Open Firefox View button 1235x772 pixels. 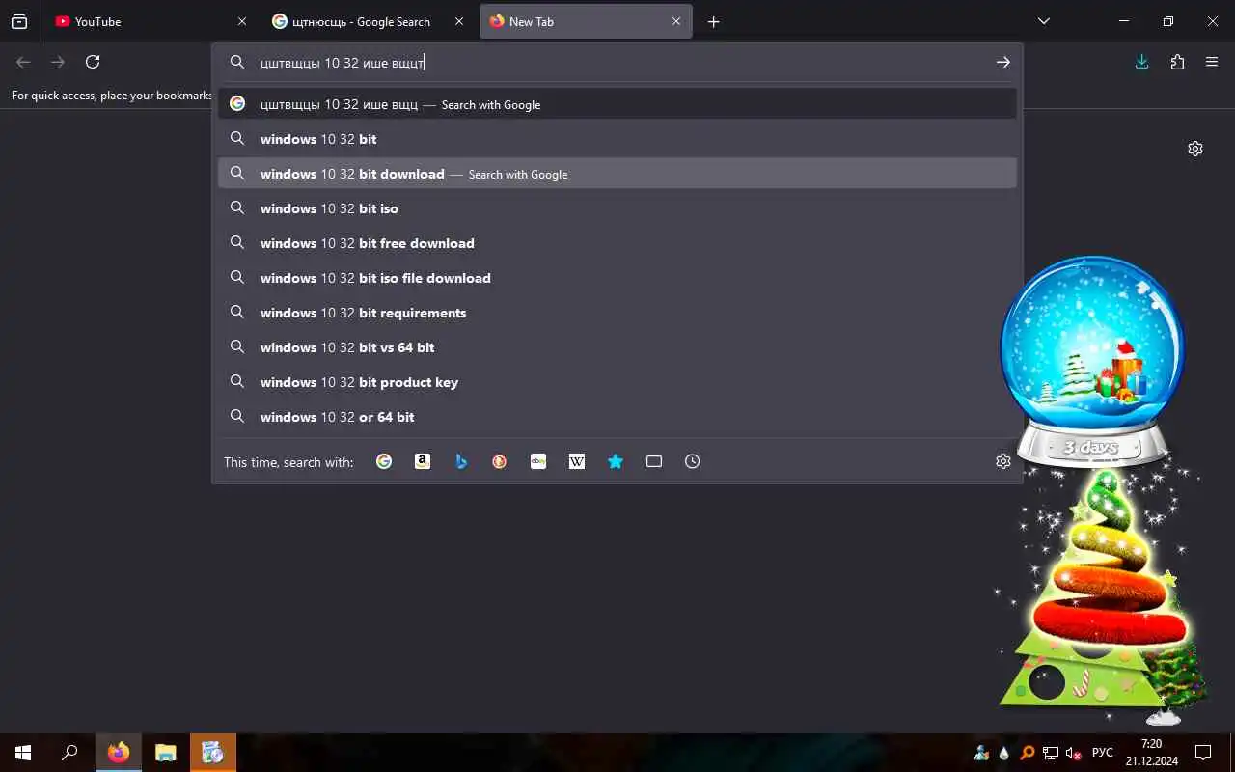[19, 21]
